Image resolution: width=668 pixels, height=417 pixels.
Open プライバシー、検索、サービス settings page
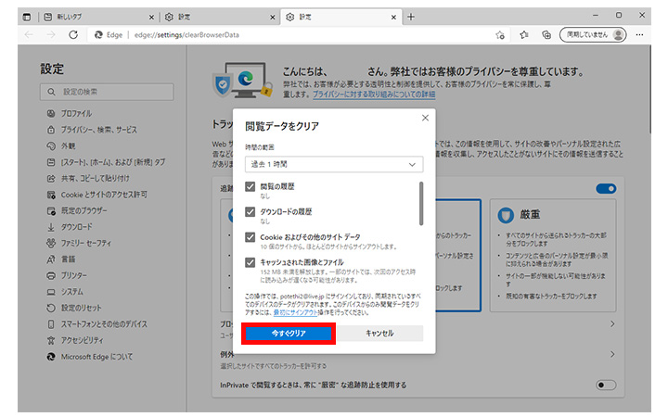(x=99, y=130)
